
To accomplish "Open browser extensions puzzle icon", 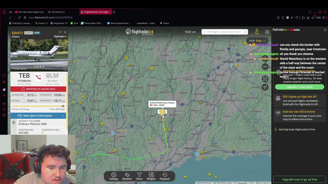I will pyautogui.click(x=303, y=18).
